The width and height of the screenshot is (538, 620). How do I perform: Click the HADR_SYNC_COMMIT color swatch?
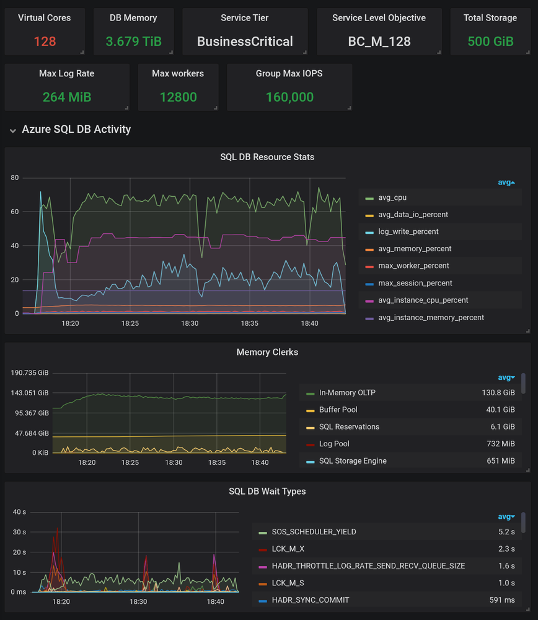(263, 601)
